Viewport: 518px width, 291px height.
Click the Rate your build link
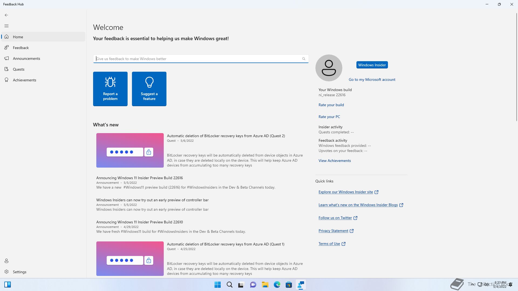[331, 105]
